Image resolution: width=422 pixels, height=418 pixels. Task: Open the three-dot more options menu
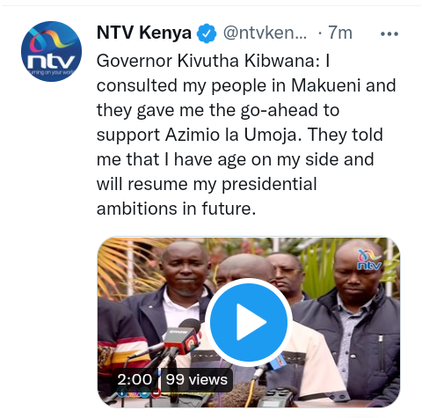tap(389, 34)
